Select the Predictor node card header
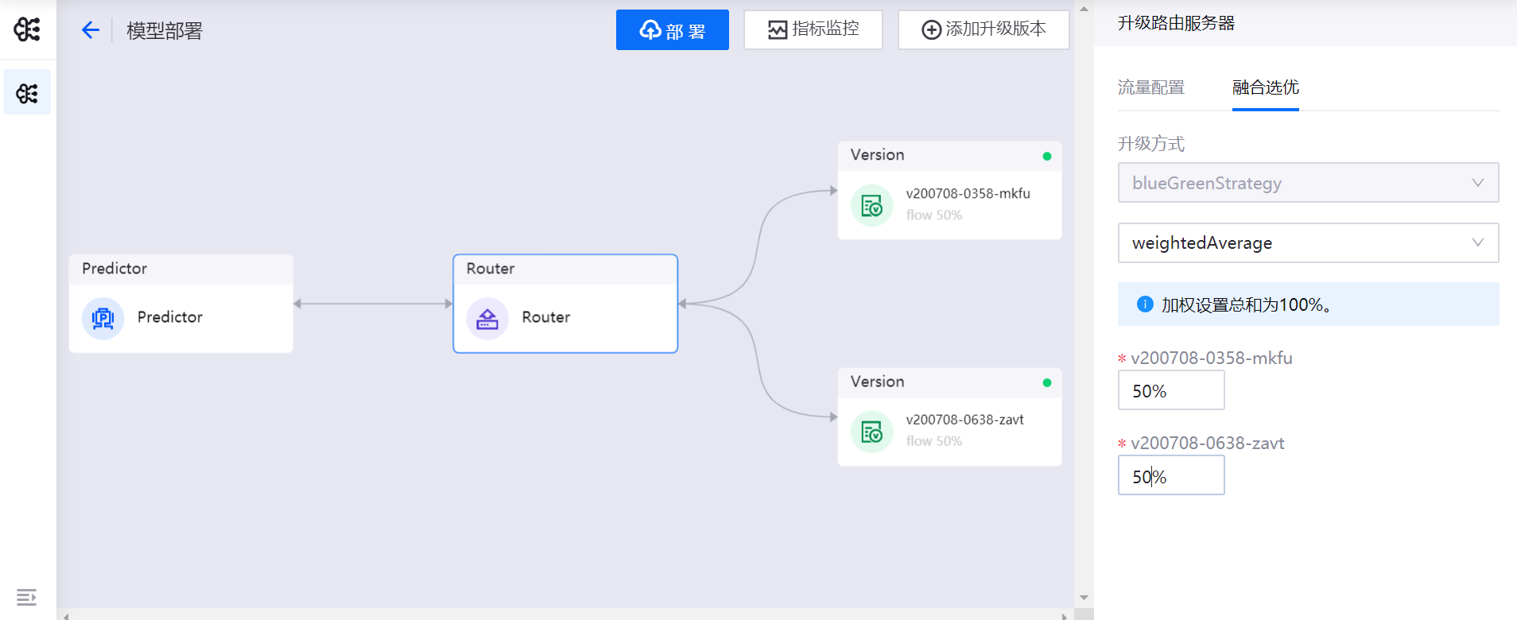The image size is (1517, 620). pos(181,269)
